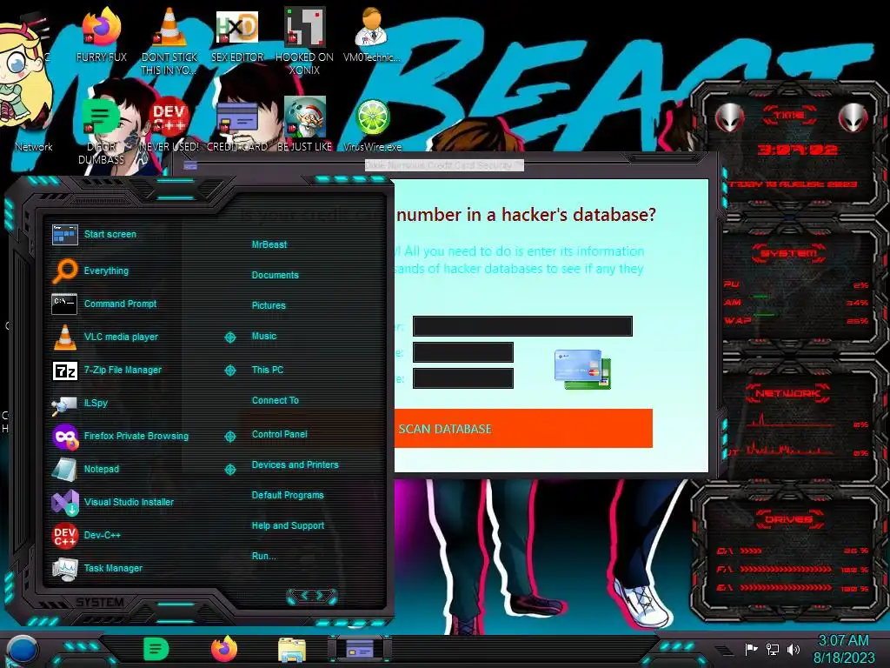Open the FURRY FUX Firefox desktop icon
The image size is (890, 668).
click(x=101, y=34)
